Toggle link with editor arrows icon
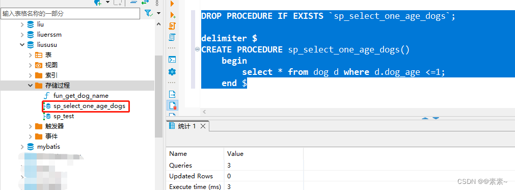 click(145, 3)
